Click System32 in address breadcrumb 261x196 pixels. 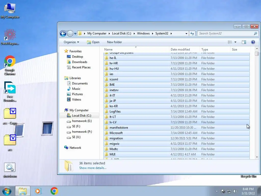(162, 33)
